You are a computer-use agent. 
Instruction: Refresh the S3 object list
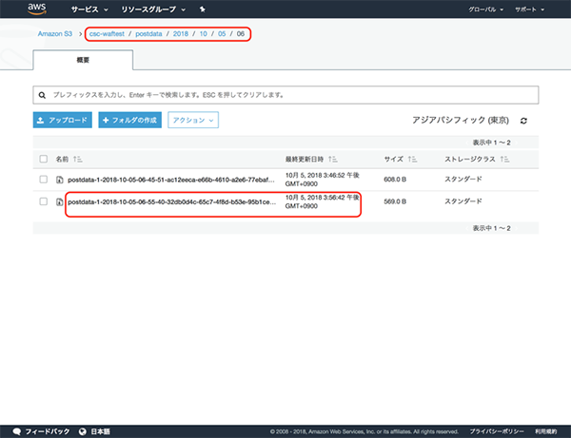[523, 122]
